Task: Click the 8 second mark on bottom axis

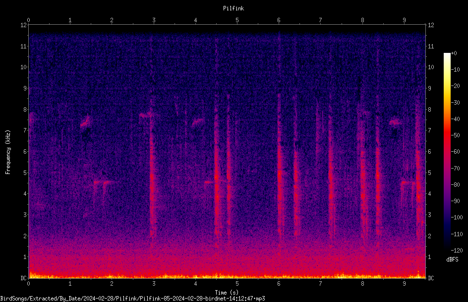Action: point(362,284)
